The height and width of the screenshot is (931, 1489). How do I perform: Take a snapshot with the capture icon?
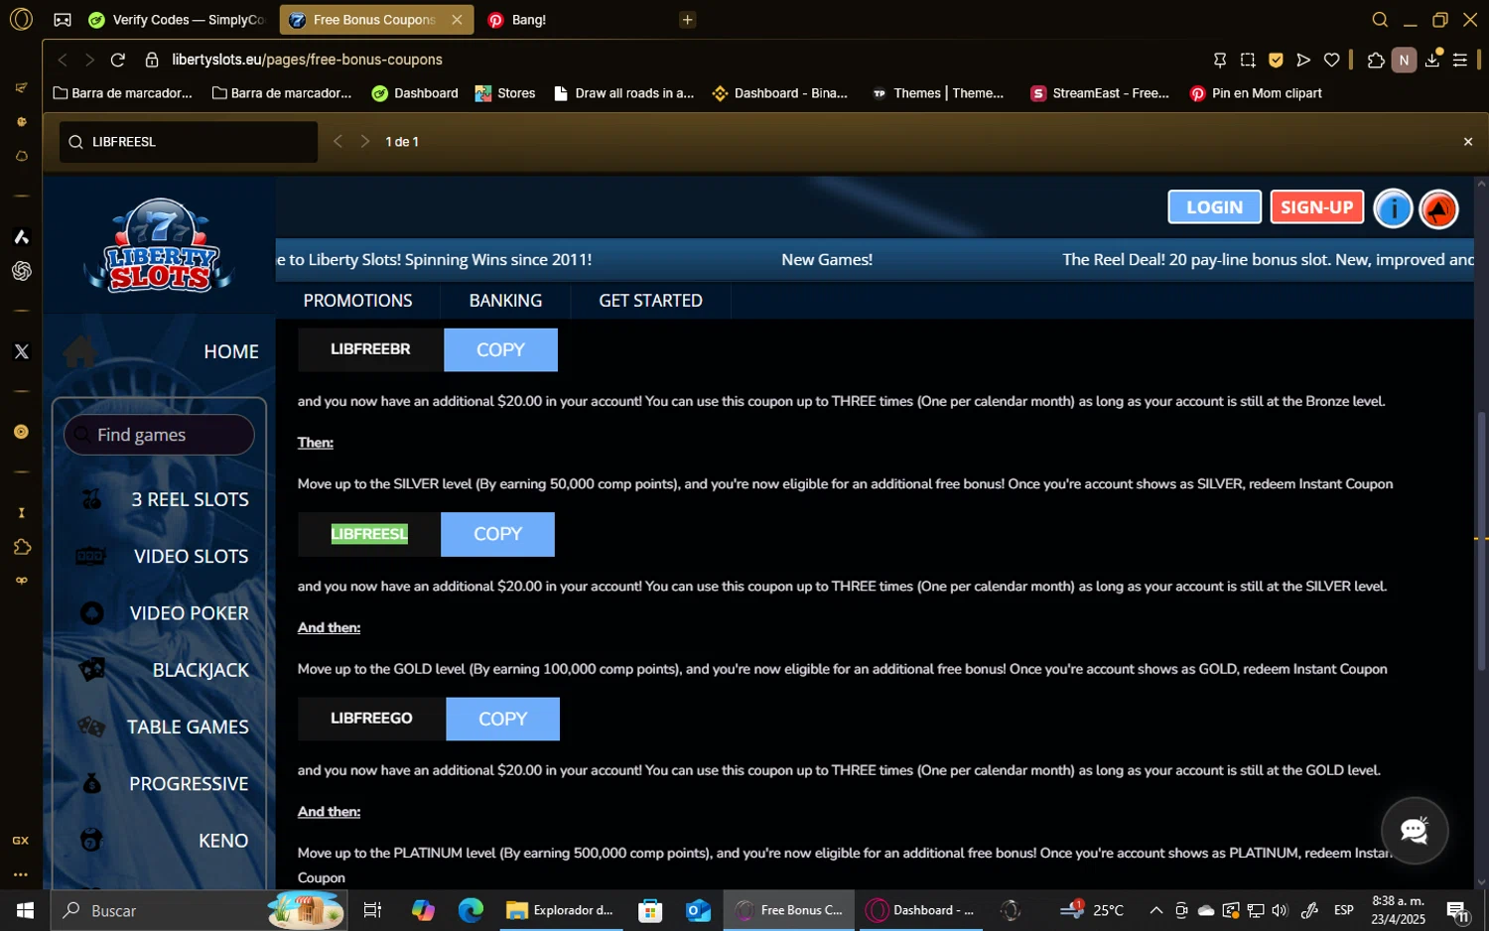[x=1248, y=60]
